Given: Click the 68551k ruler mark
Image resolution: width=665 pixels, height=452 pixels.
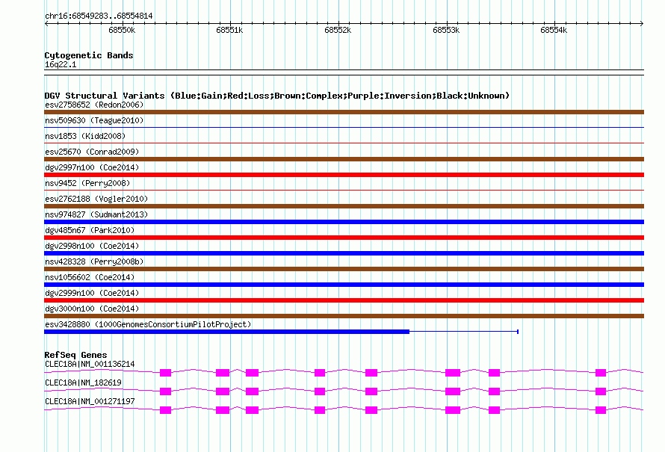Looking at the screenshot, I should pos(229,30).
